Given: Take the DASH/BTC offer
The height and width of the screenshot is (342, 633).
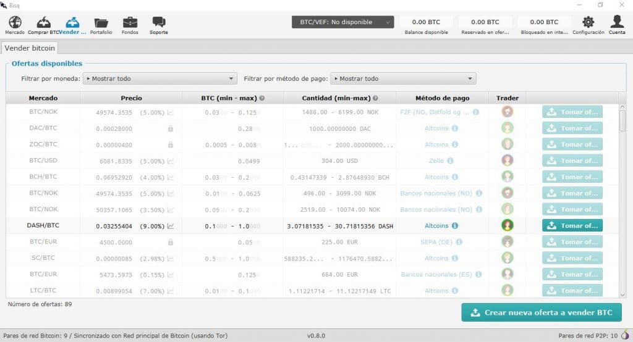Looking at the screenshot, I should coord(572,225).
